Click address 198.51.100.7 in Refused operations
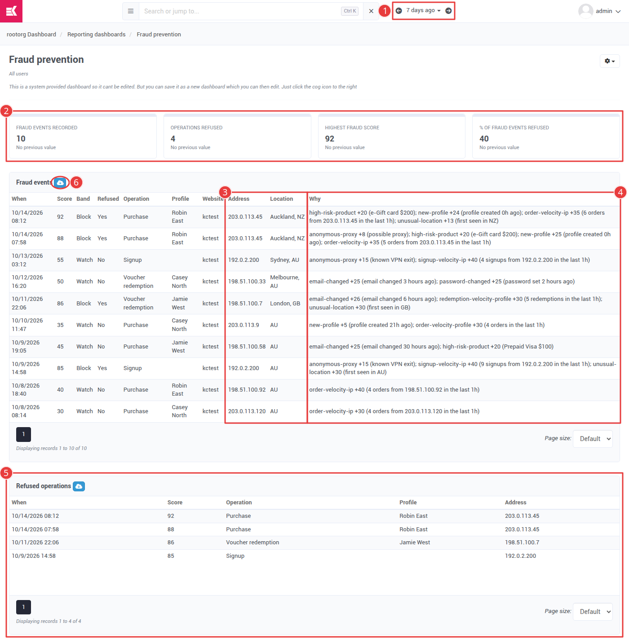 coord(522,543)
